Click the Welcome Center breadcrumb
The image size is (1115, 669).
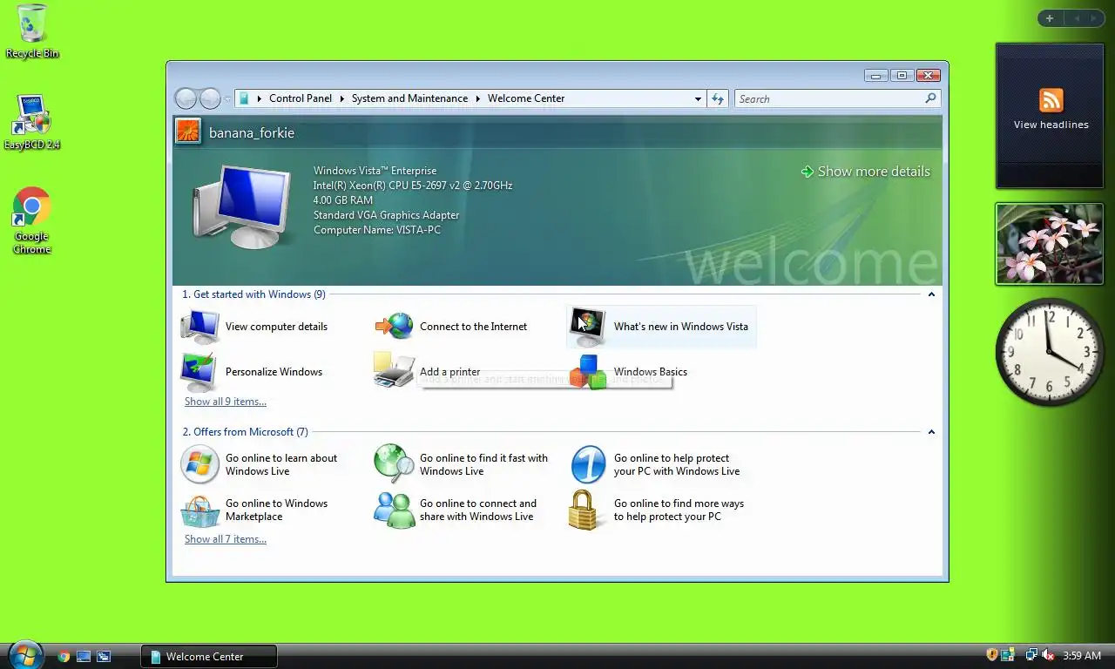pos(526,98)
